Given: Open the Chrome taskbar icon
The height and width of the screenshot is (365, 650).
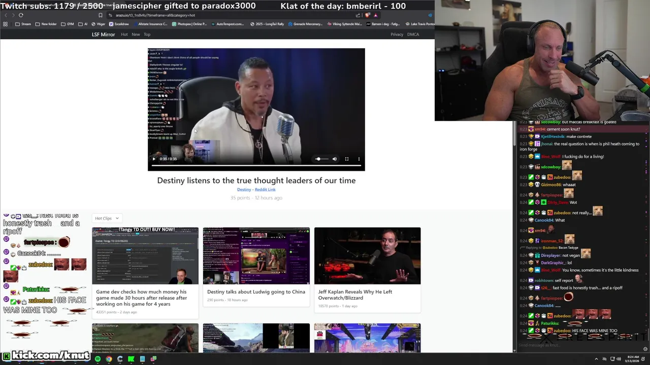Looking at the screenshot, I should 109,359.
